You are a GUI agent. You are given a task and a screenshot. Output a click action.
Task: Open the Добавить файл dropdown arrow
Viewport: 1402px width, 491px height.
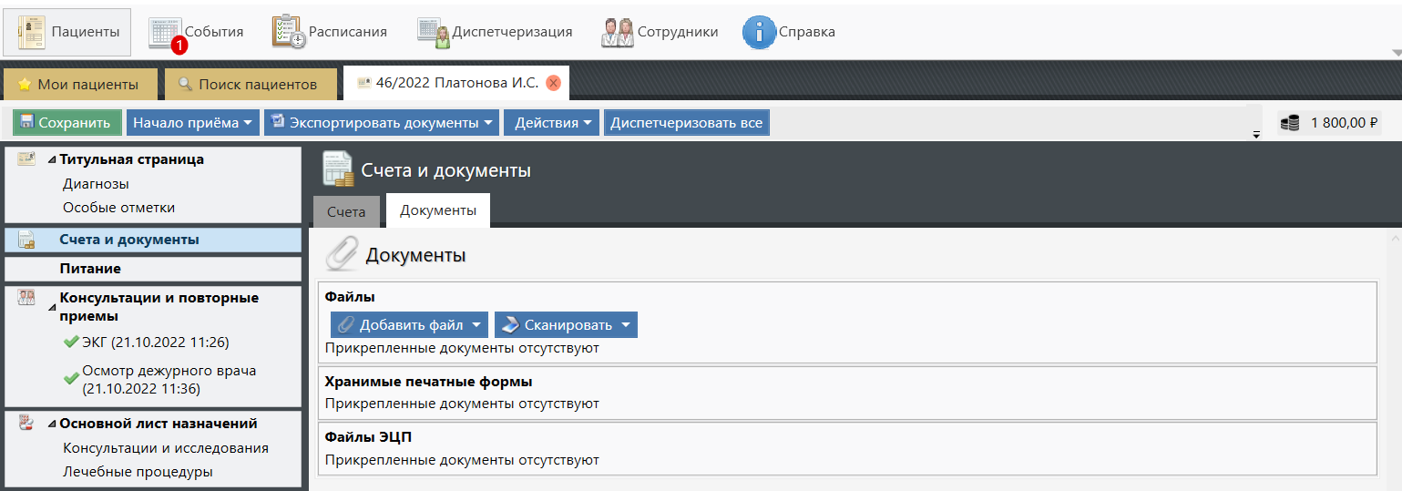(476, 325)
